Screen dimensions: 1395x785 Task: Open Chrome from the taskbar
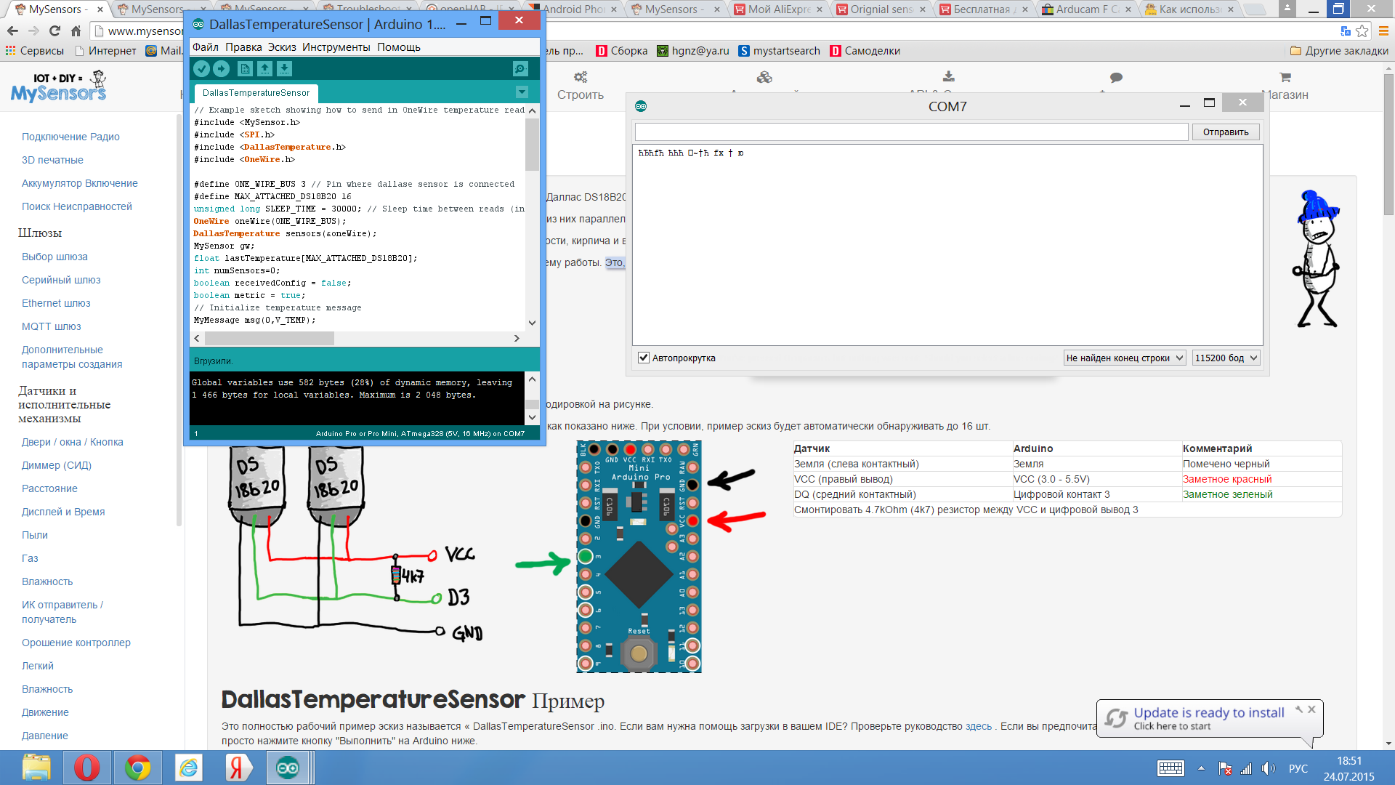click(137, 767)
